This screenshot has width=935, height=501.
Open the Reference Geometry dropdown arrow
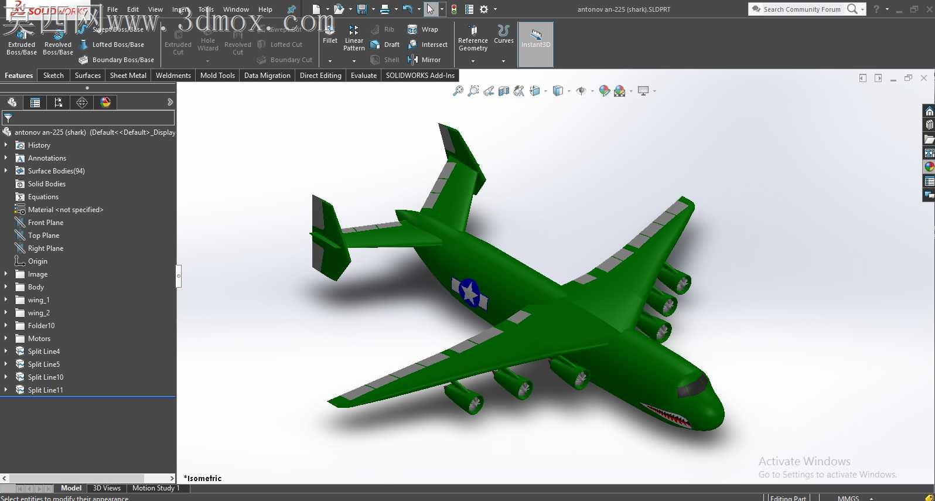[x=473, y=61]
